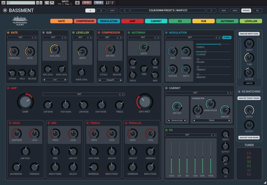
Task: Click the SUB LEVEL knob
Action: click(55, 49)
